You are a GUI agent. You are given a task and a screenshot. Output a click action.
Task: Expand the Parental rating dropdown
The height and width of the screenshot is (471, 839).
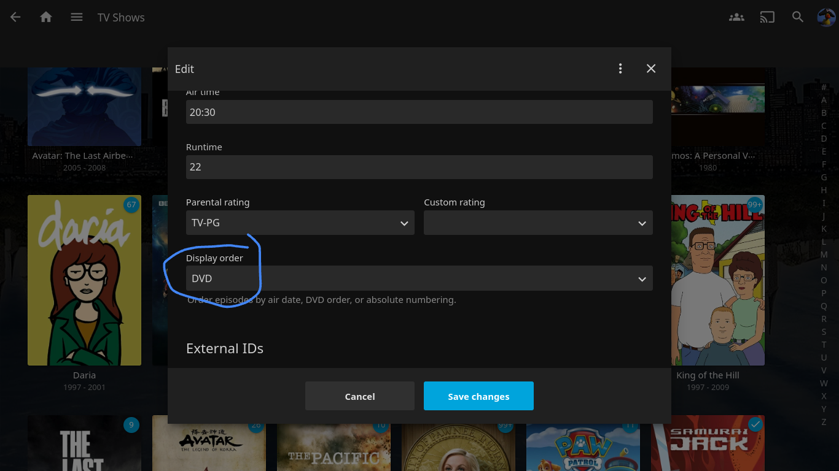coord(300,223)
